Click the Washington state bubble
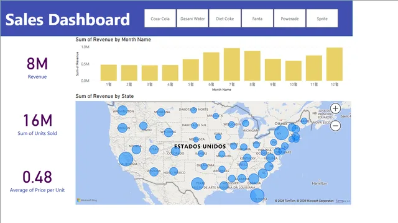The height and width of the screenshot is (223, 398). click(123, 110)
